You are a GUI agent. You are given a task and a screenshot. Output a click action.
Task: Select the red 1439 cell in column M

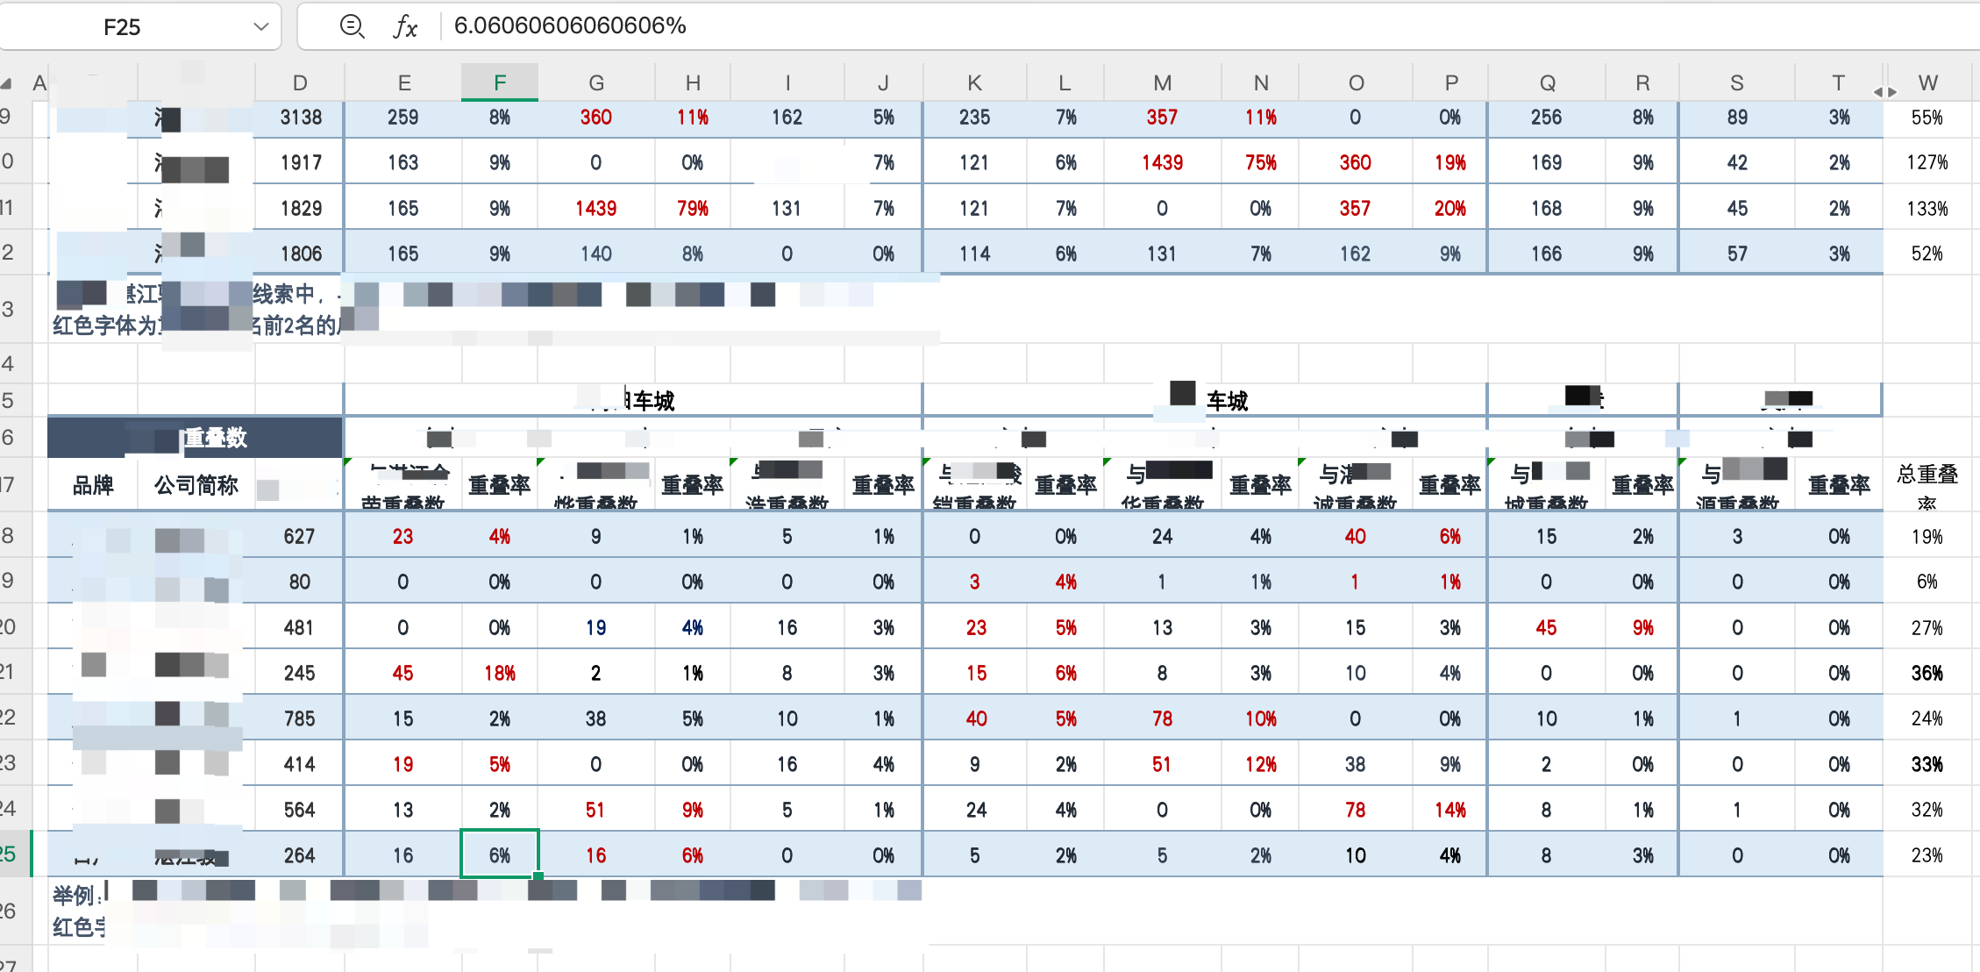(x=1162, y=162)
